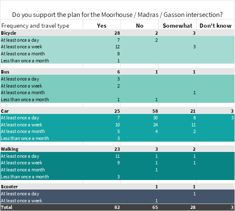This screenshot has height=211, width=235.
Task: Select the Car group row
Action: coord(117,111)
